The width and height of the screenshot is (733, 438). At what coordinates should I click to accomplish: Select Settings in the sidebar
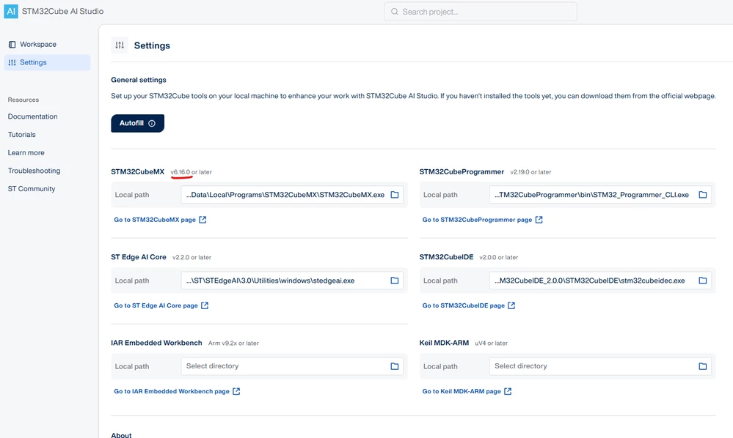47,62
